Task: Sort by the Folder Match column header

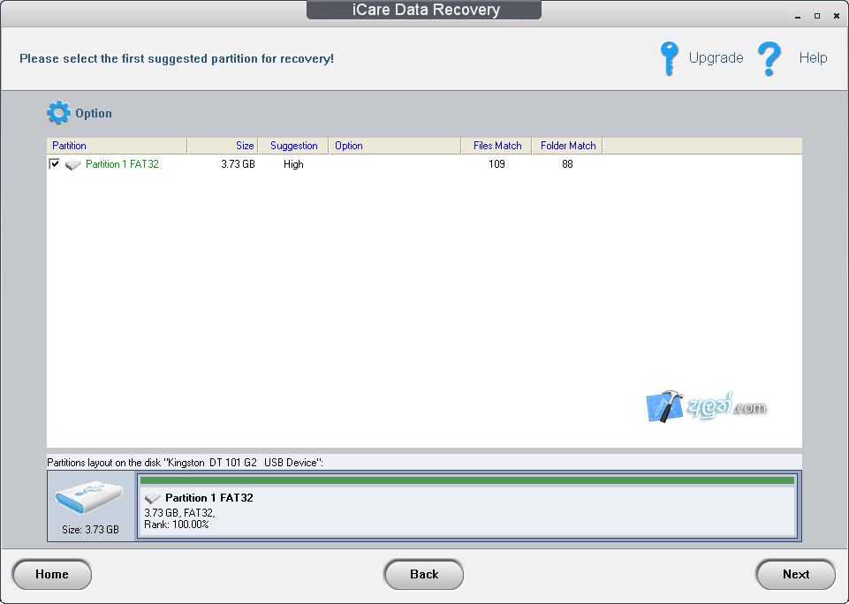Action: (567, 146)
